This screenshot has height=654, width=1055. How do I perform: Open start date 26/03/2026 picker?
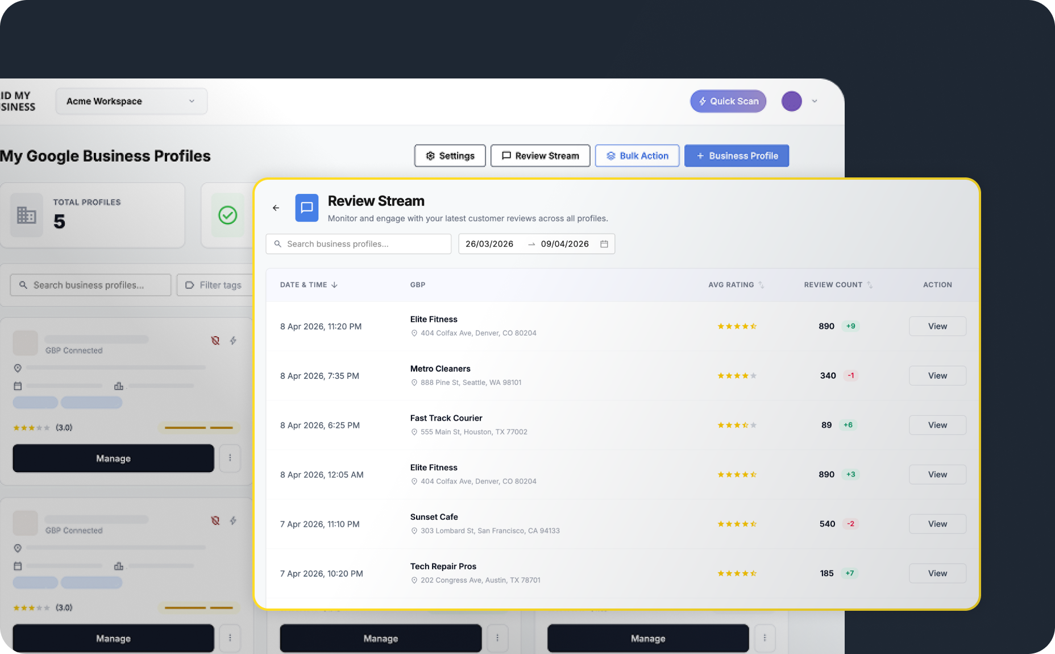[x=489, y=244]
